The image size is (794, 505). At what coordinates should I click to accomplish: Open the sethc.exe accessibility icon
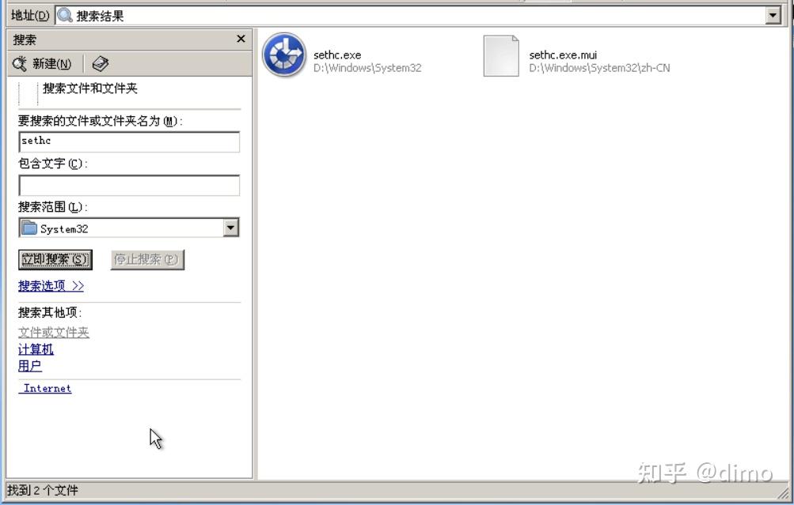[x=284, y=55]
